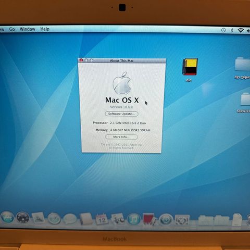Open Time Machine icon in Dock

[166, 219]
